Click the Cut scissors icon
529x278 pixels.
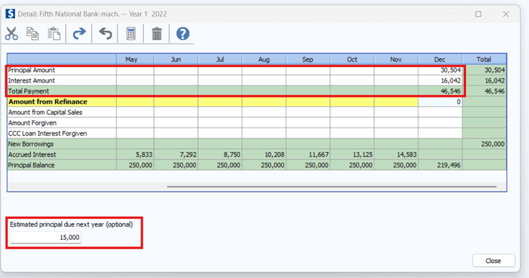pyautogui.click(x=12, y=34)
